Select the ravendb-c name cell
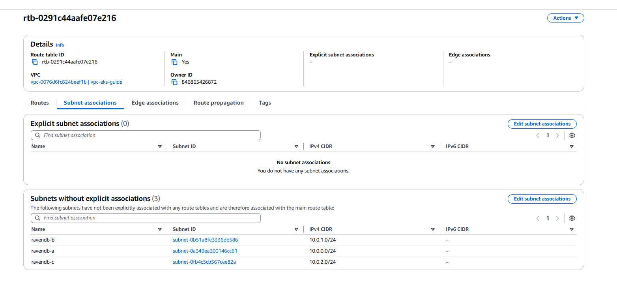Screen dimensions: 617x283 coord(43,262)
